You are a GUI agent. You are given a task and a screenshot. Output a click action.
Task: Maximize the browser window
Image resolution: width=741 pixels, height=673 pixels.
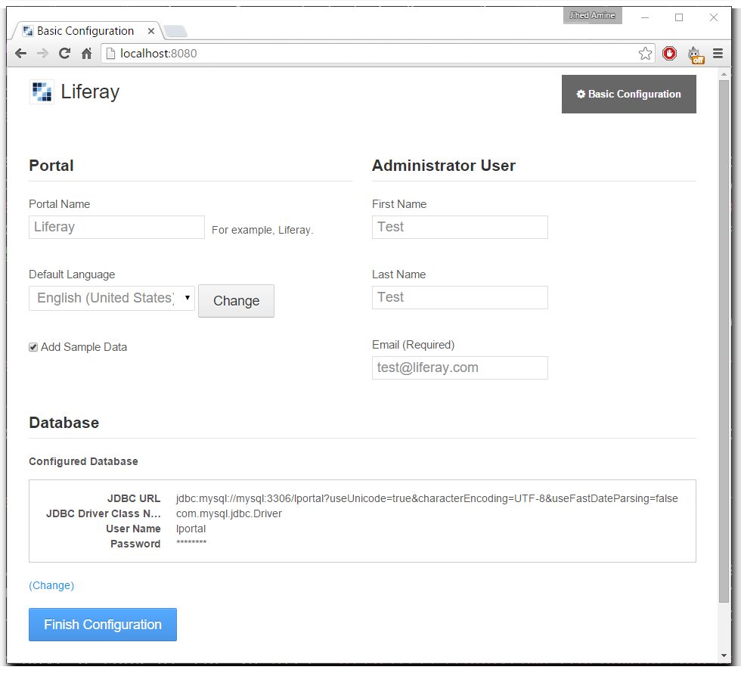pyautogui.click(x=679, y=17)
